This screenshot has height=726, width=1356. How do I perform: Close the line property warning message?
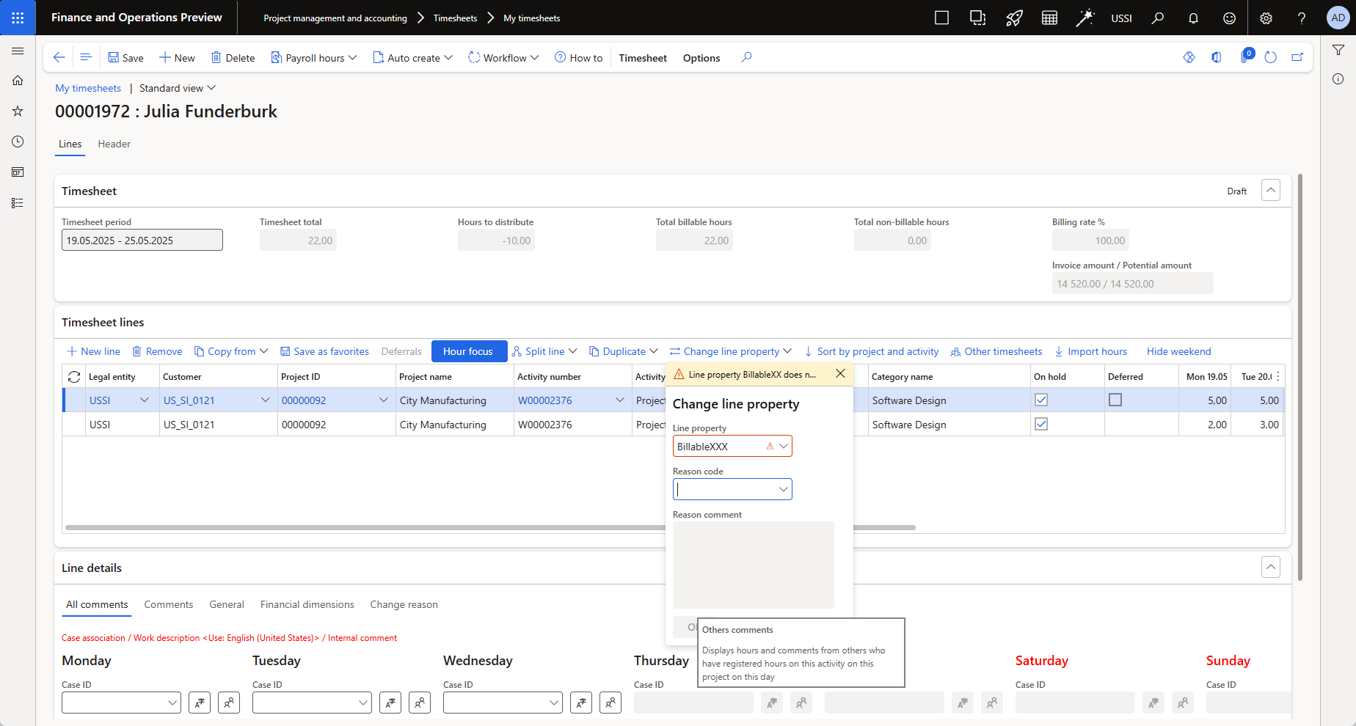click(x=840, y=374)
